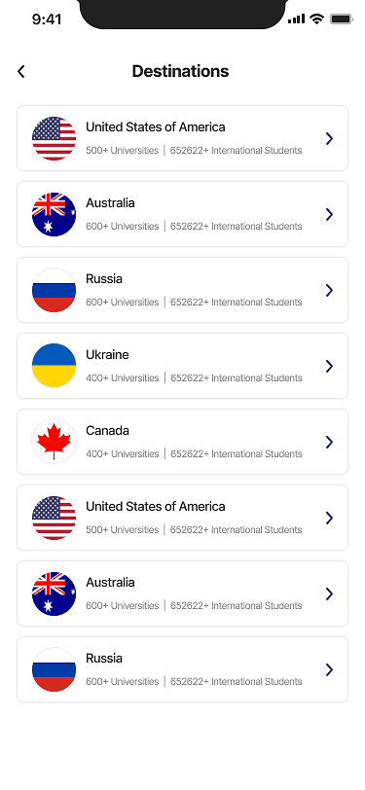The width and height of the screenshot is (365, 790).
Task: Tap the battery indicator icon
Action: click(x=342, y=19)
